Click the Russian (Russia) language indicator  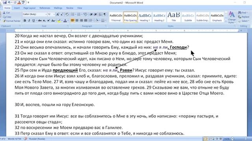click(37, 139)
